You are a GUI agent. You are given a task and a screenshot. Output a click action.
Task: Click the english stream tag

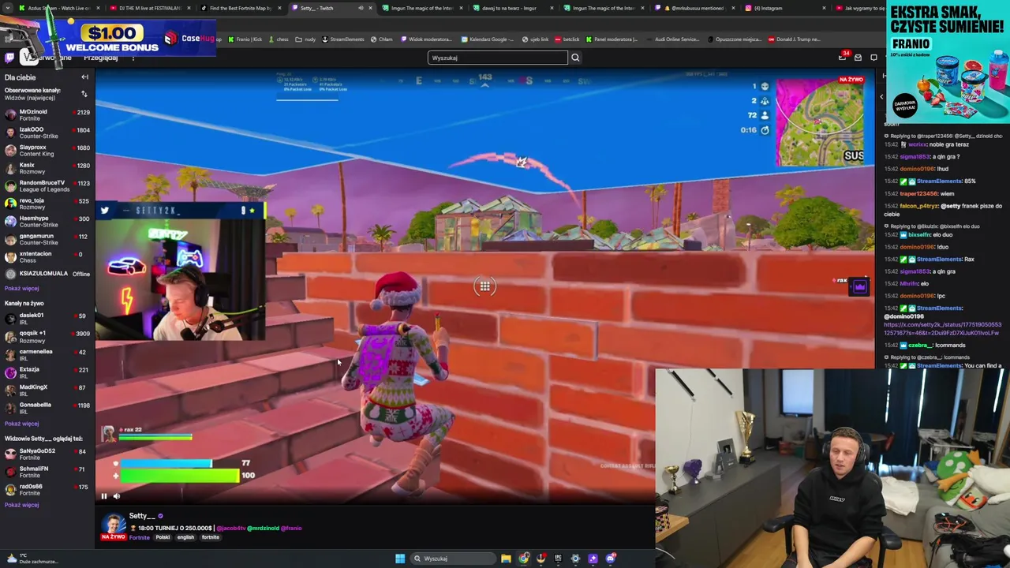(x=185, y=537)
